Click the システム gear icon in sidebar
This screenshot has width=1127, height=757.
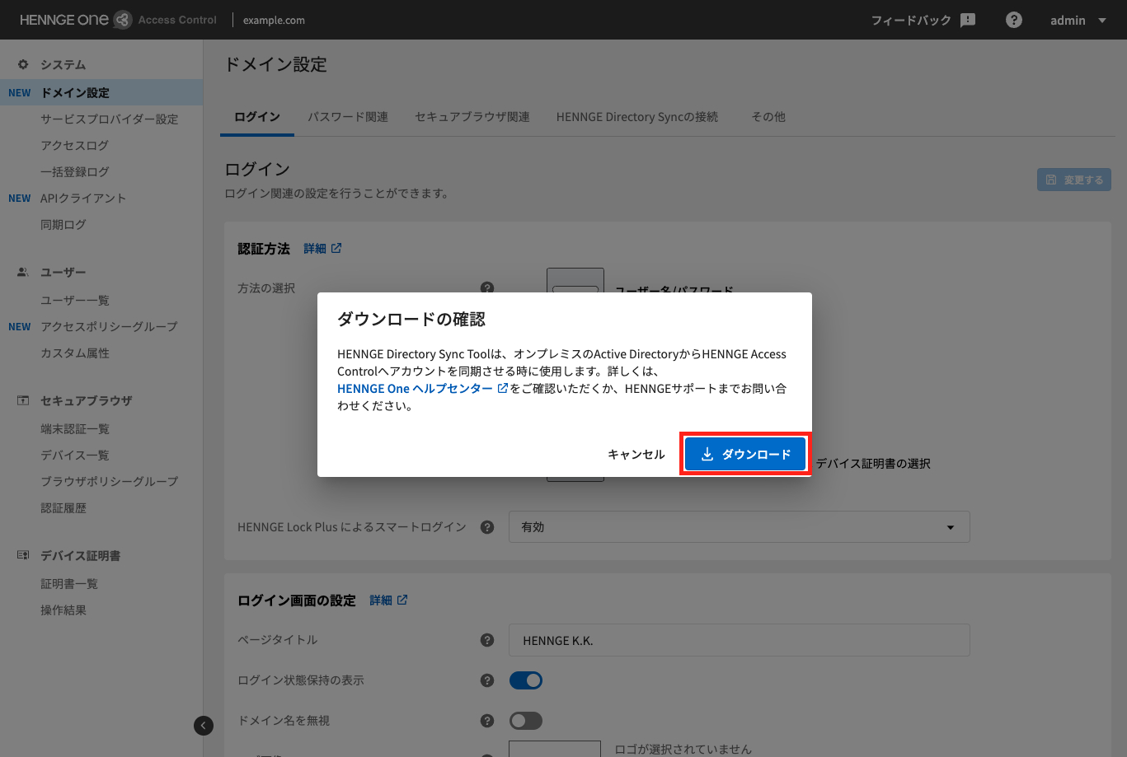[23, 64]
